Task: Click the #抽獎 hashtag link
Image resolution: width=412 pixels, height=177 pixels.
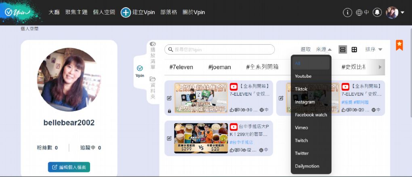Action: point(347,102)
